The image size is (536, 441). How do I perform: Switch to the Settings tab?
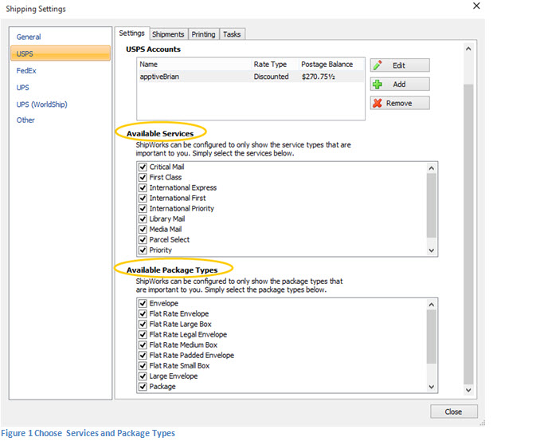pyautogui.click(x=132, y=33)
